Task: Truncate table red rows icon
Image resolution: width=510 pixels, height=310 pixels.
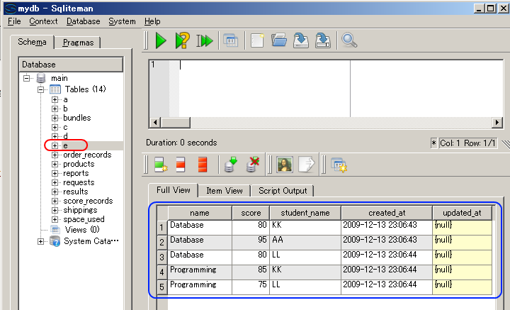Action: point(203,164)
